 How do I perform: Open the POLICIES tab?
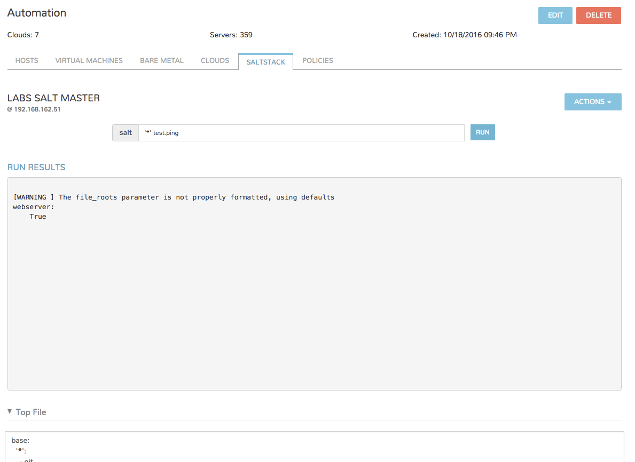pos(317,61)
